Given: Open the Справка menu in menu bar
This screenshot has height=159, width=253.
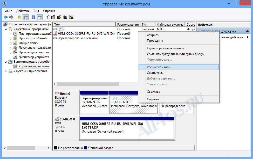Looking at the screenshot, I should [x=49, y=11].
